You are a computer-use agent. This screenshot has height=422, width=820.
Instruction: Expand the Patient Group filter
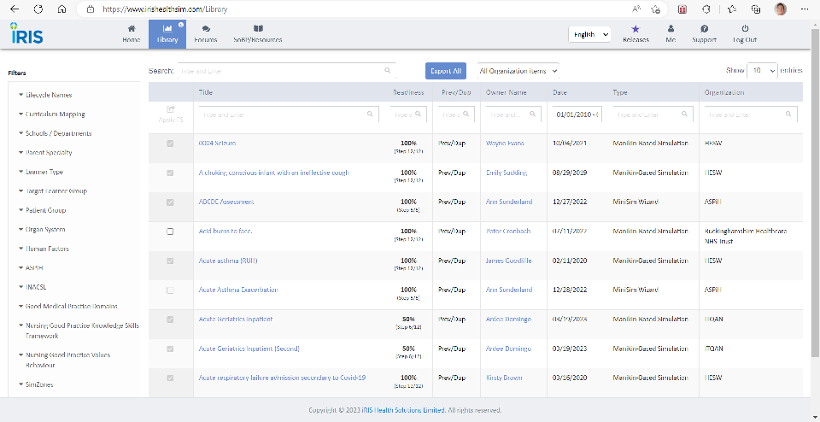[42, 210]
